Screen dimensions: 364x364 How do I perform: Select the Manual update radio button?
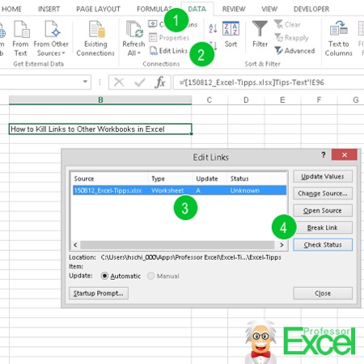pos(151,276)
